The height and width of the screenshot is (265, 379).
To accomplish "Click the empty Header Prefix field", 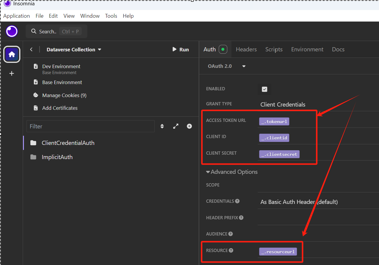I will pos(318,218).
